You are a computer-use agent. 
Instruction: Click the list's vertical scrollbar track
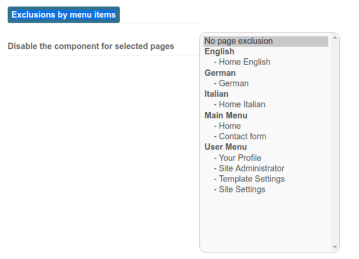pyautogui.click(x=335, y=142)
